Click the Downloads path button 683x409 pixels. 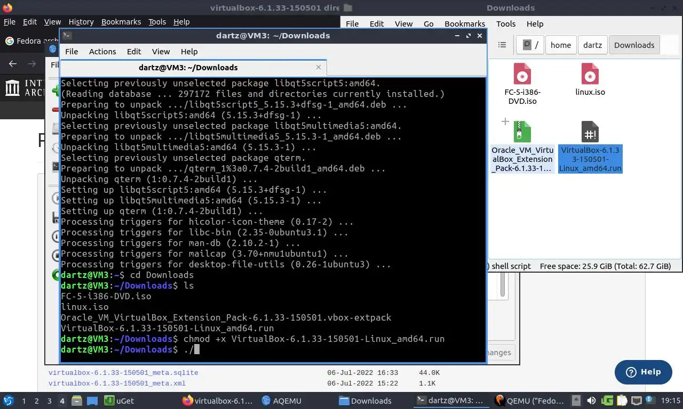click(634, 45)
